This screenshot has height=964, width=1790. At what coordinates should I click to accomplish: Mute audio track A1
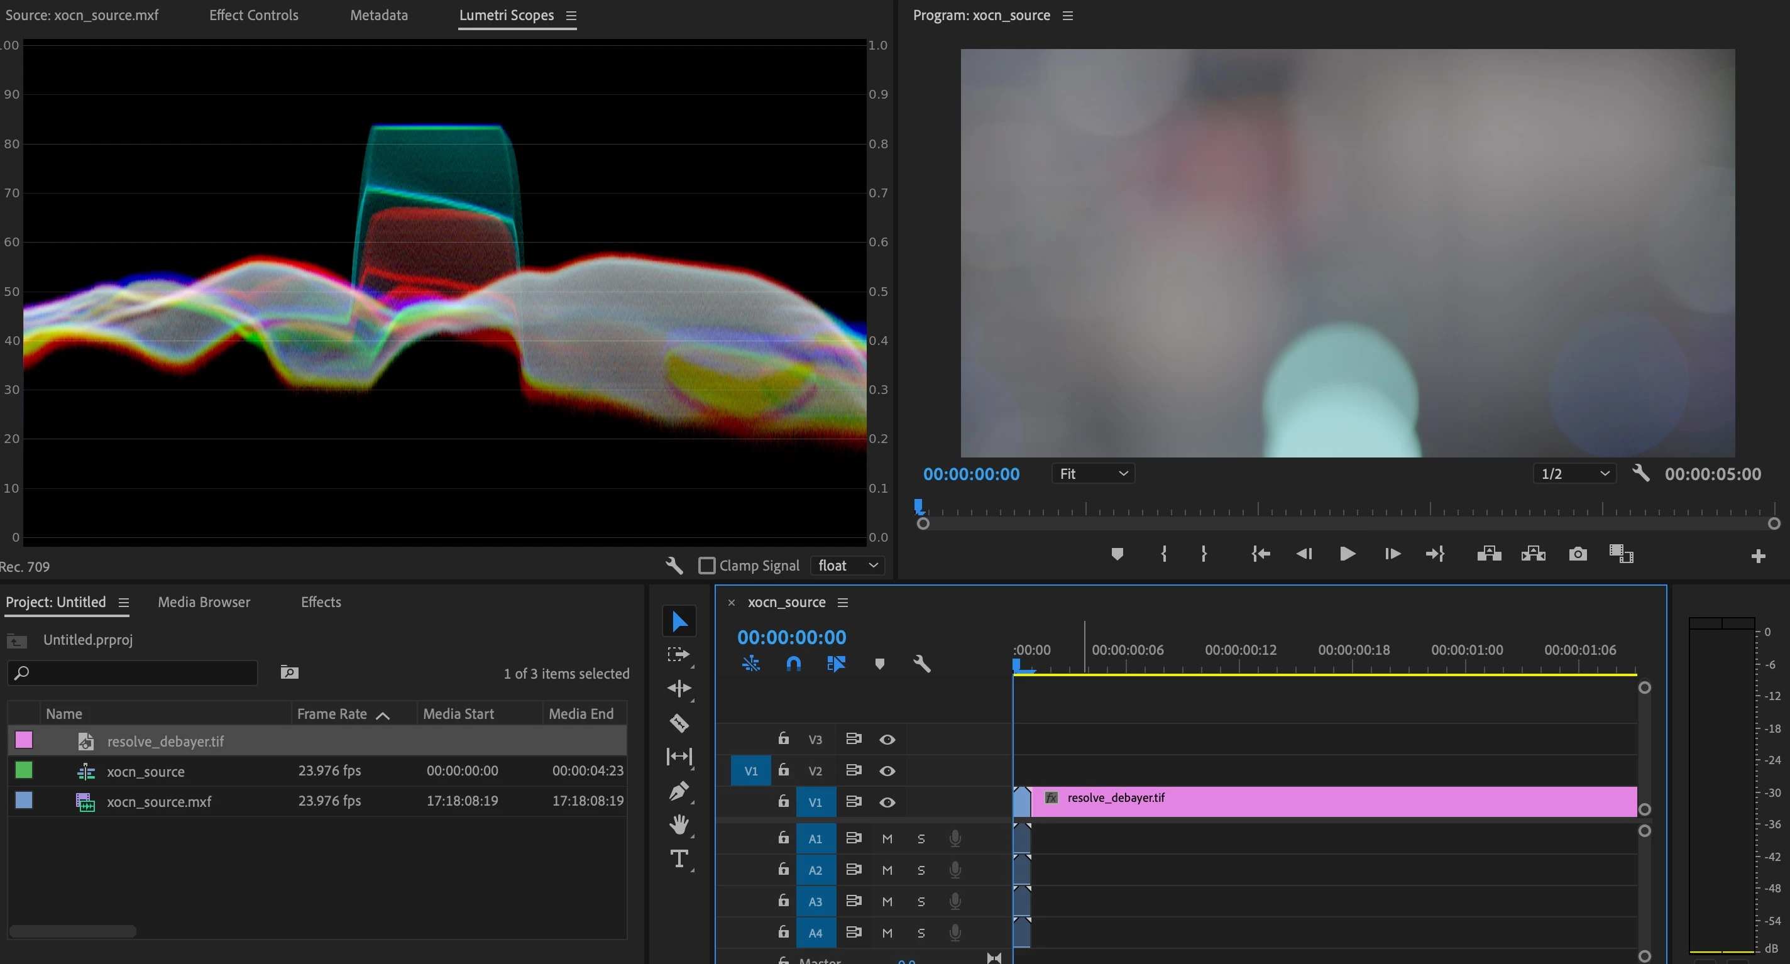point(887,839)
